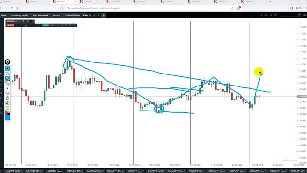
Task: Click the undo icon in the drawing toolbar
Action: click(8, 93)
